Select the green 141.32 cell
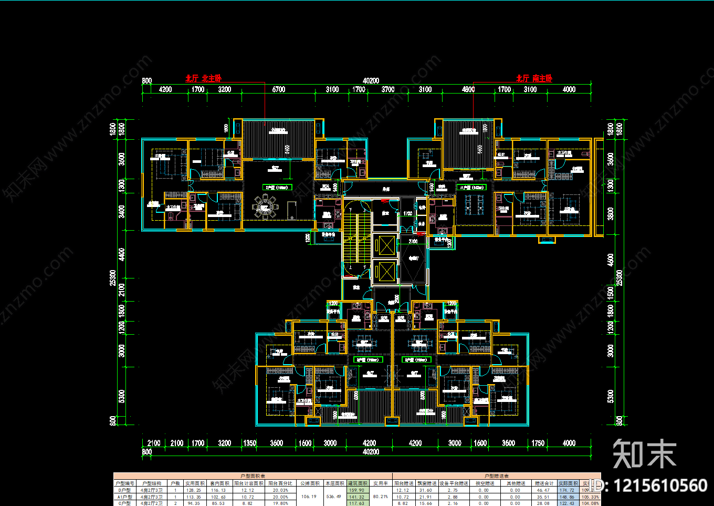The image size is (714, 506). pyautogui.click(x=358, y=497)
